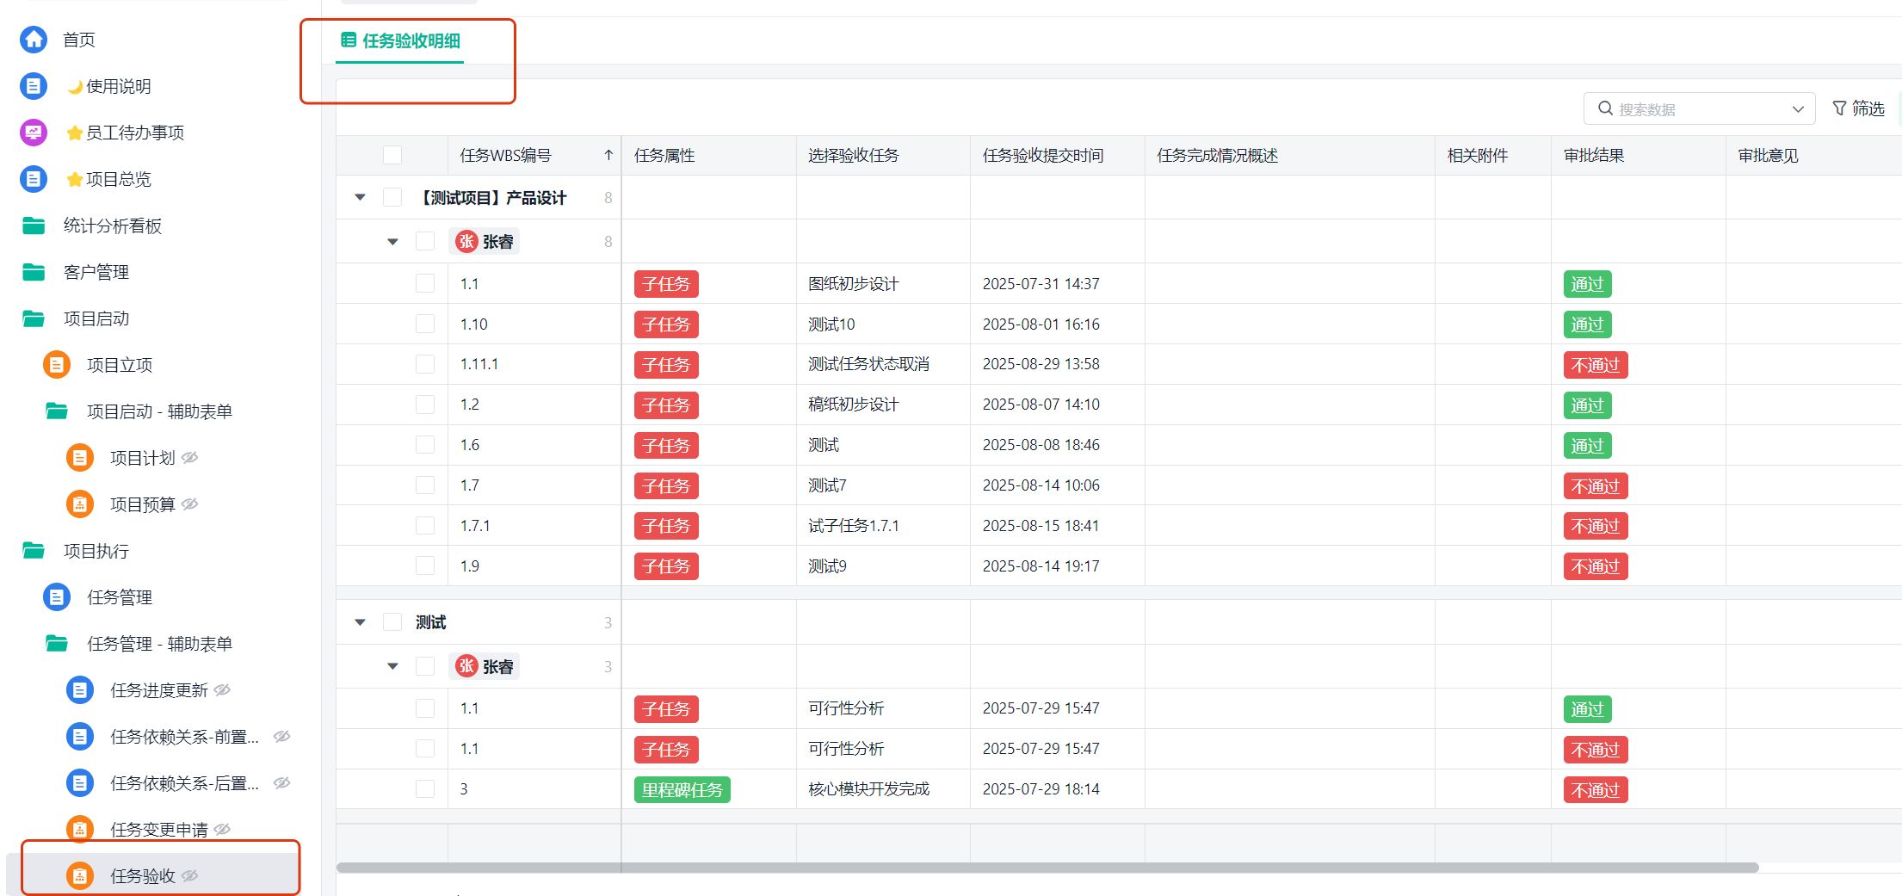The image size is (1902, 896).
Task: Click the search magnifier icon
Action: click(x=1605, y=108)
